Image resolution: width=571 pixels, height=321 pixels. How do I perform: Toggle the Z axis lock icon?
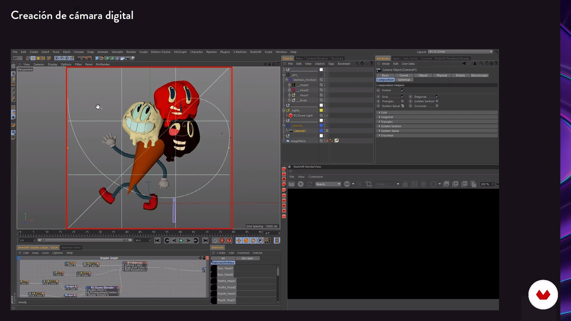pos(67,58)
